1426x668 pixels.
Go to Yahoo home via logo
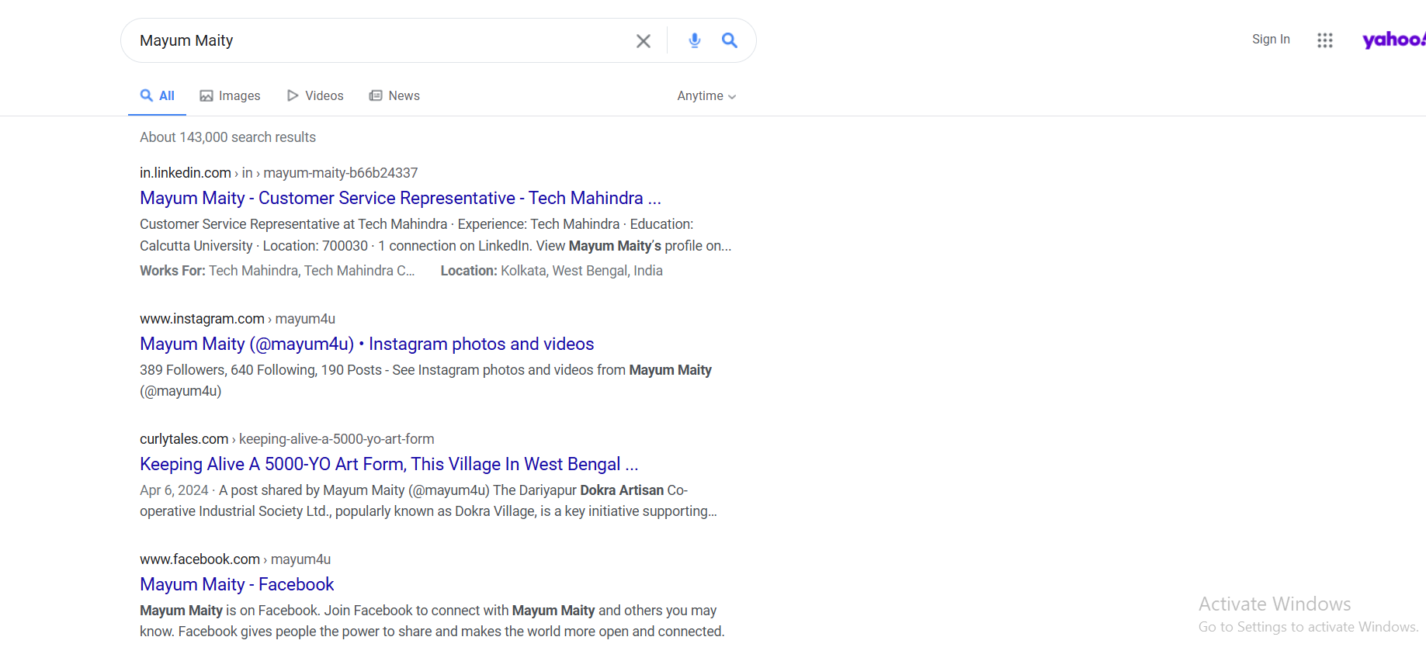(1393, 40)
